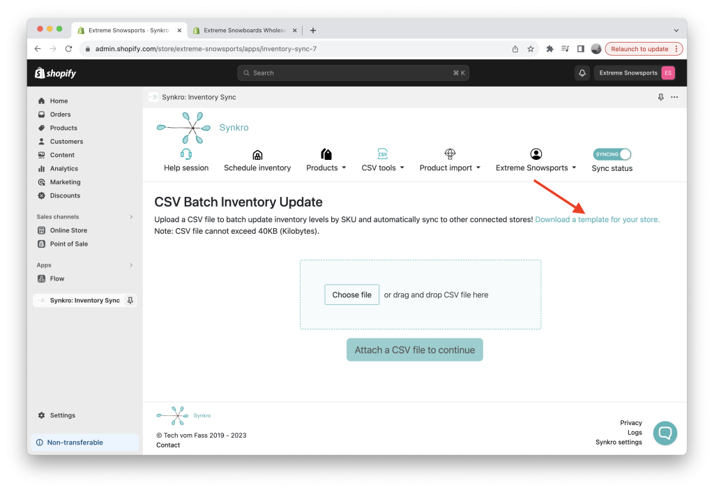Open the chat support bubble
714x490 pixels.
pos(664,433)
